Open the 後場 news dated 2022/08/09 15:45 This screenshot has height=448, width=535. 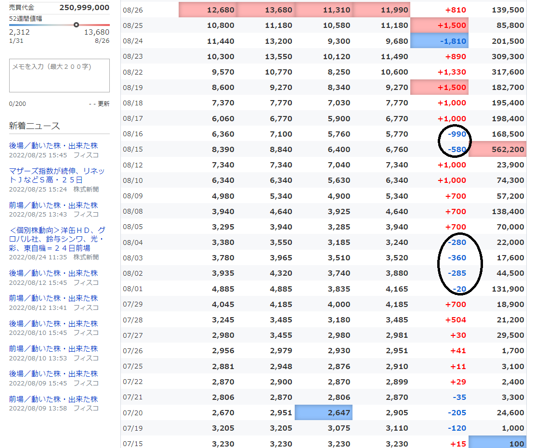(53, 374)
